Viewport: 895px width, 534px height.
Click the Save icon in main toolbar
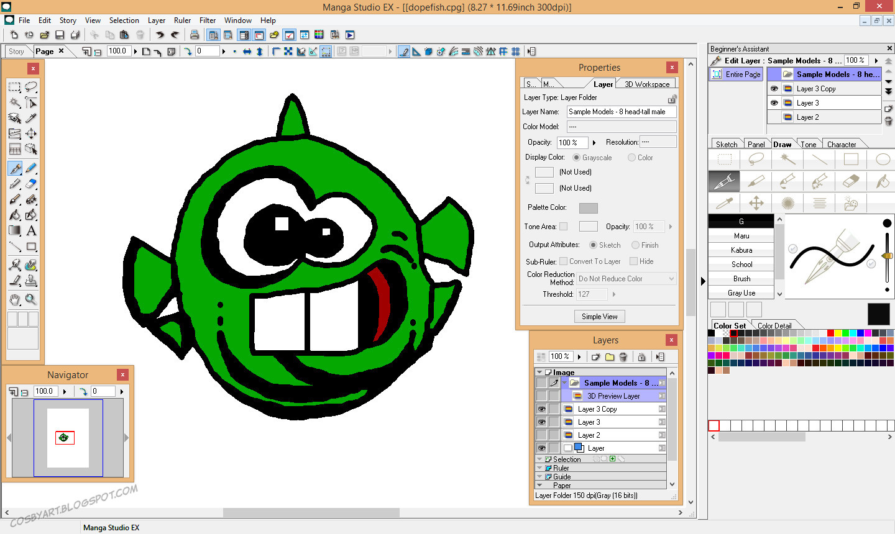click(60, 35)
